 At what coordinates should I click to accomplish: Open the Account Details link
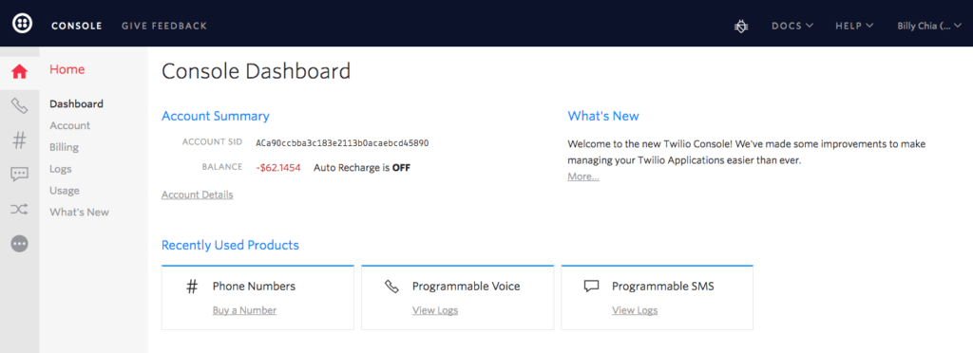click(198, 195)
